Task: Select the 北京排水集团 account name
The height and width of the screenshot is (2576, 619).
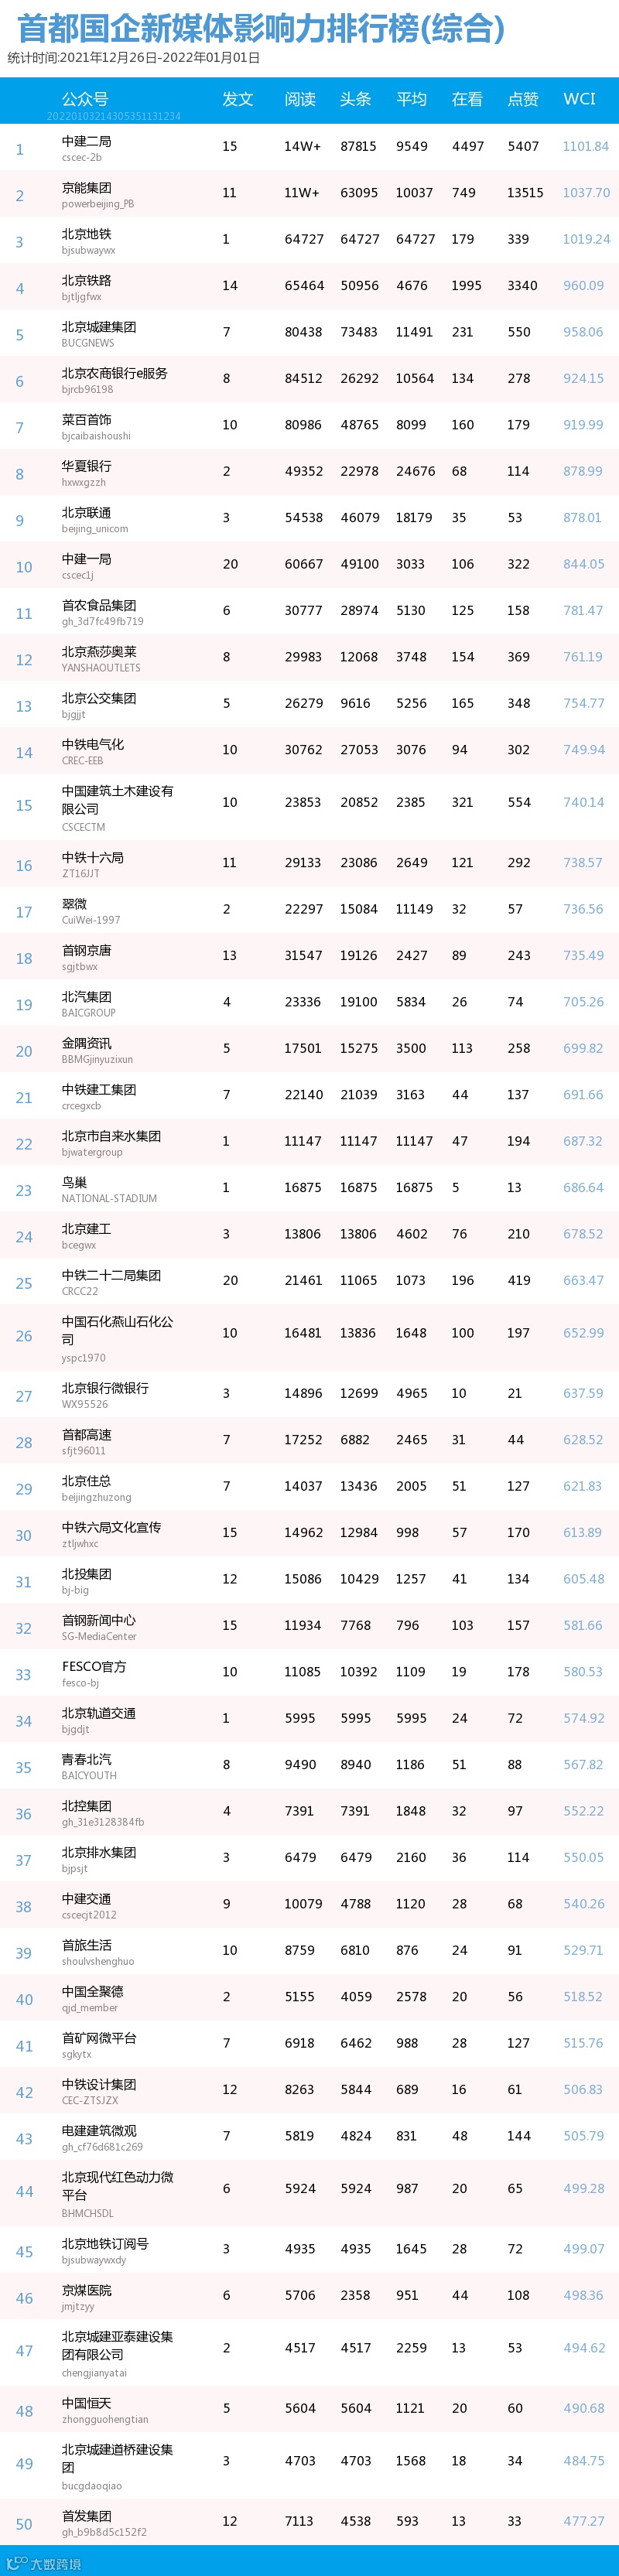Action: (x=99, y=1852)
